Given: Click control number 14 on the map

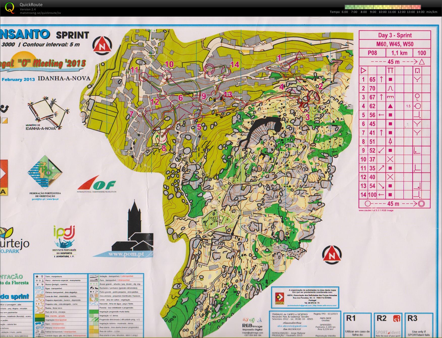Looking at the screenshot, I should click(x=234, y=65).
